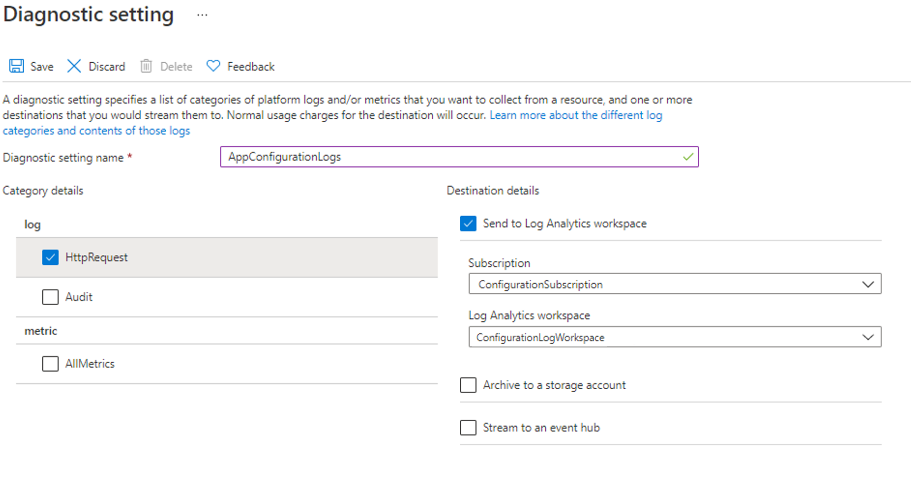Click the Feedback heart icon

213,66
